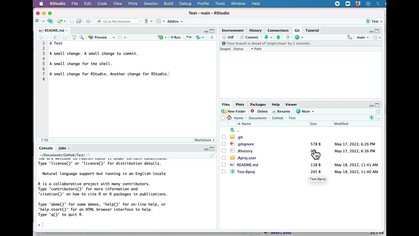419x236 pixels.
Task: Click the New Branch icon in Git pane
Action: (350, 37)
